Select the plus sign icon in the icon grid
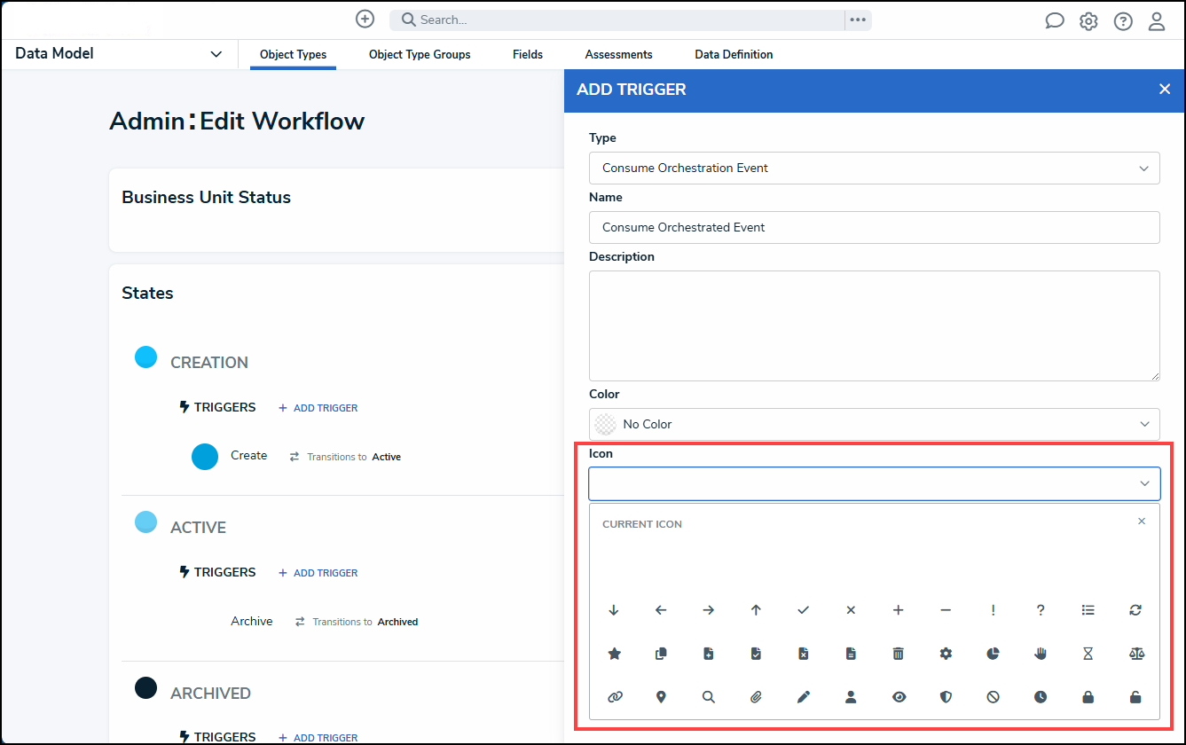Screen dimensions: 1186x745 (898, 610)
